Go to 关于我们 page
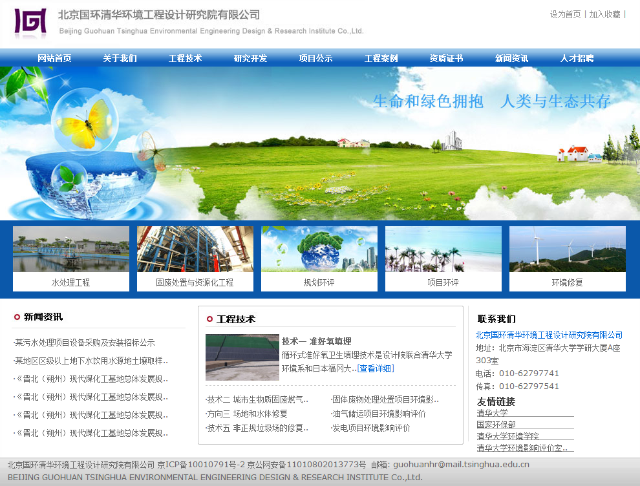 pos(120,58)
